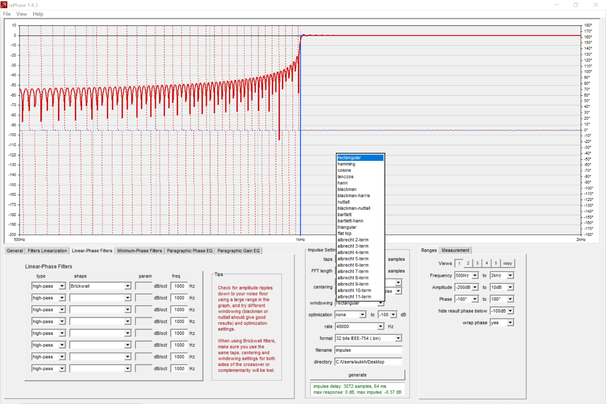Open the hide result phase below dropdown
606x404 pixels.
pos(510,311)
